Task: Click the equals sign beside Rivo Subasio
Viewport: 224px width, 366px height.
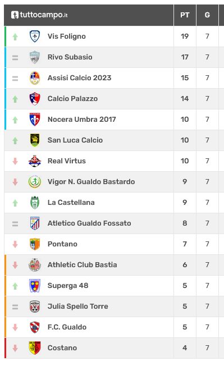Action: click(x=15, y=57)
